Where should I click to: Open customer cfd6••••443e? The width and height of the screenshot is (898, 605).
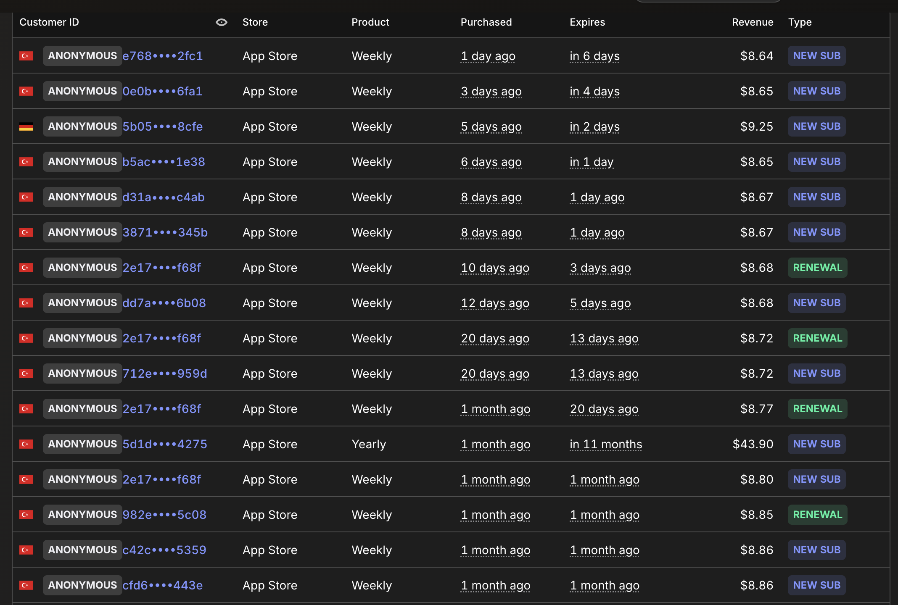(163, 585)
